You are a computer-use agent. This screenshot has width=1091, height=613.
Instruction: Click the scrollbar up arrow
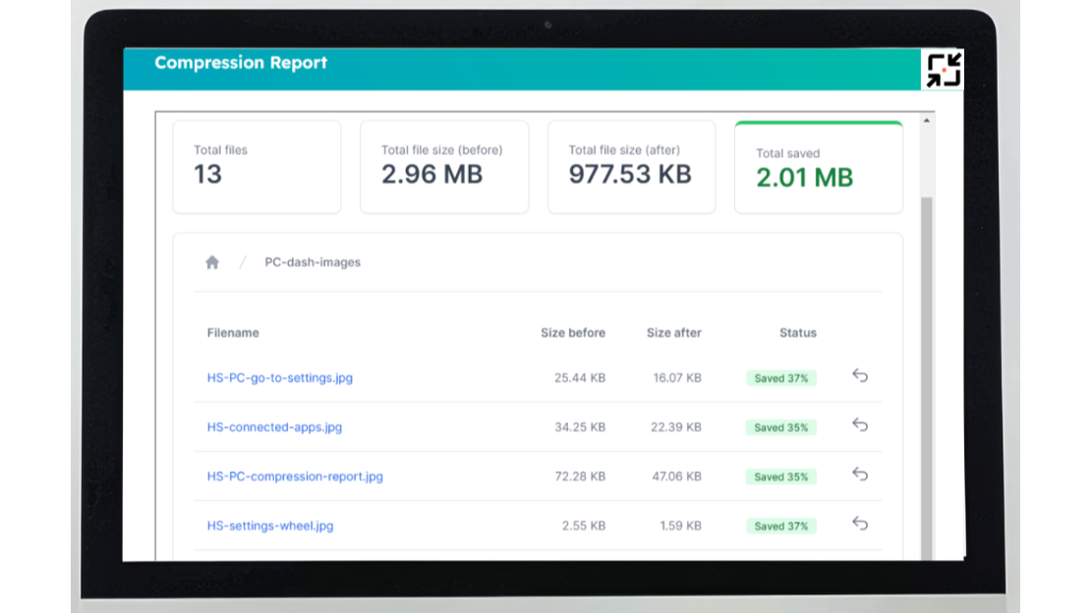[926, 121]
